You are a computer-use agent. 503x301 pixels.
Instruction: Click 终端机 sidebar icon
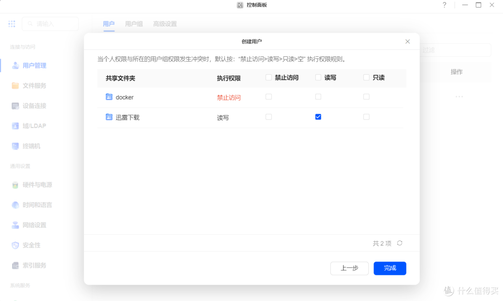(15, 146)
